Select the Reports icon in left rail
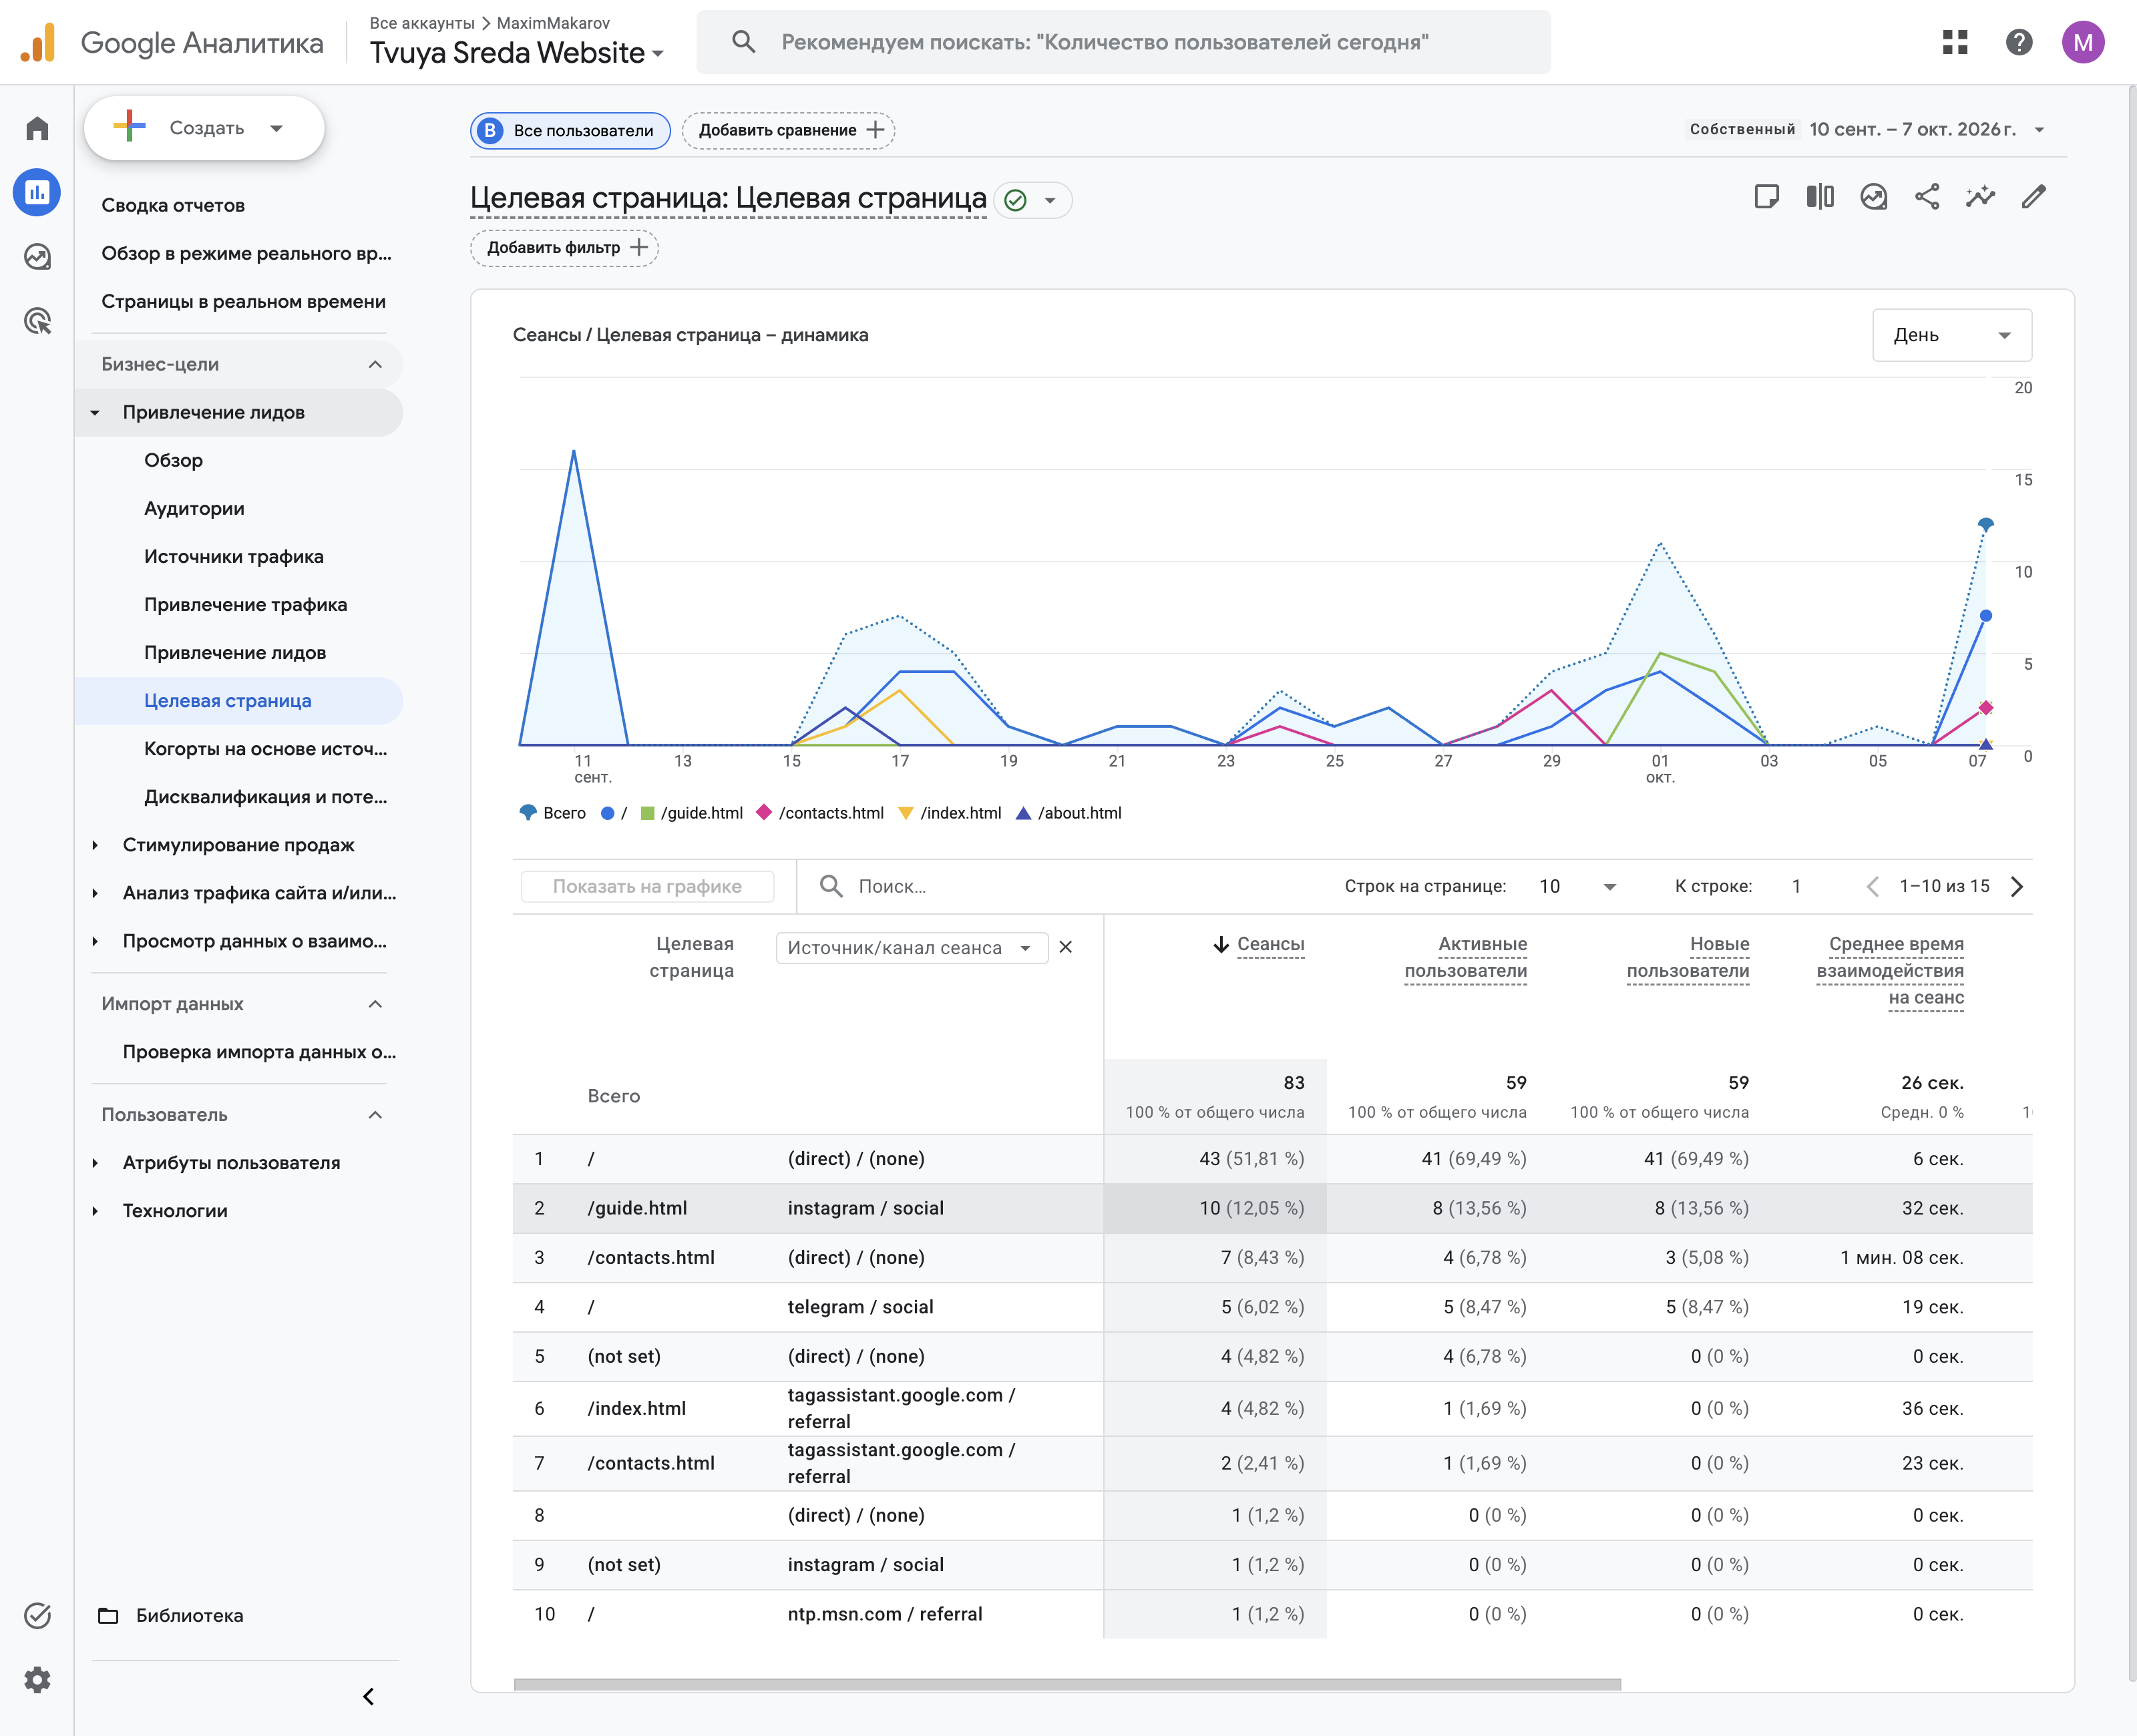Screen dimensions: 2137x1736 point(37,192)
